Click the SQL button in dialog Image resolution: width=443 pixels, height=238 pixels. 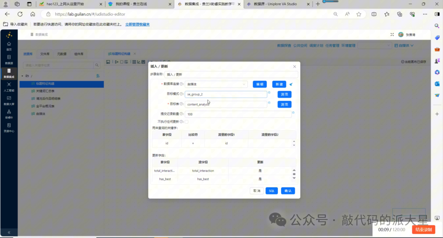tap(272, 191)
